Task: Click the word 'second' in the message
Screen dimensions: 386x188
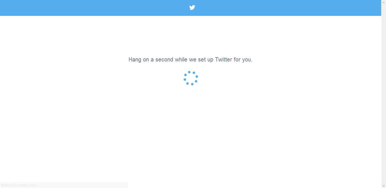Action: 164,59
